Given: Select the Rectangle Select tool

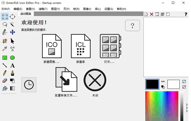Looking at the screenshot, I should [5, 17].
